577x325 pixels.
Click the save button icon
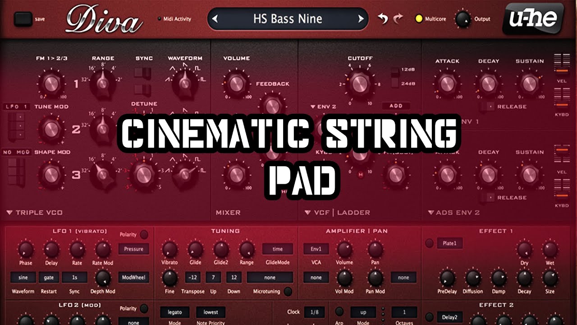tap(23, 19)
